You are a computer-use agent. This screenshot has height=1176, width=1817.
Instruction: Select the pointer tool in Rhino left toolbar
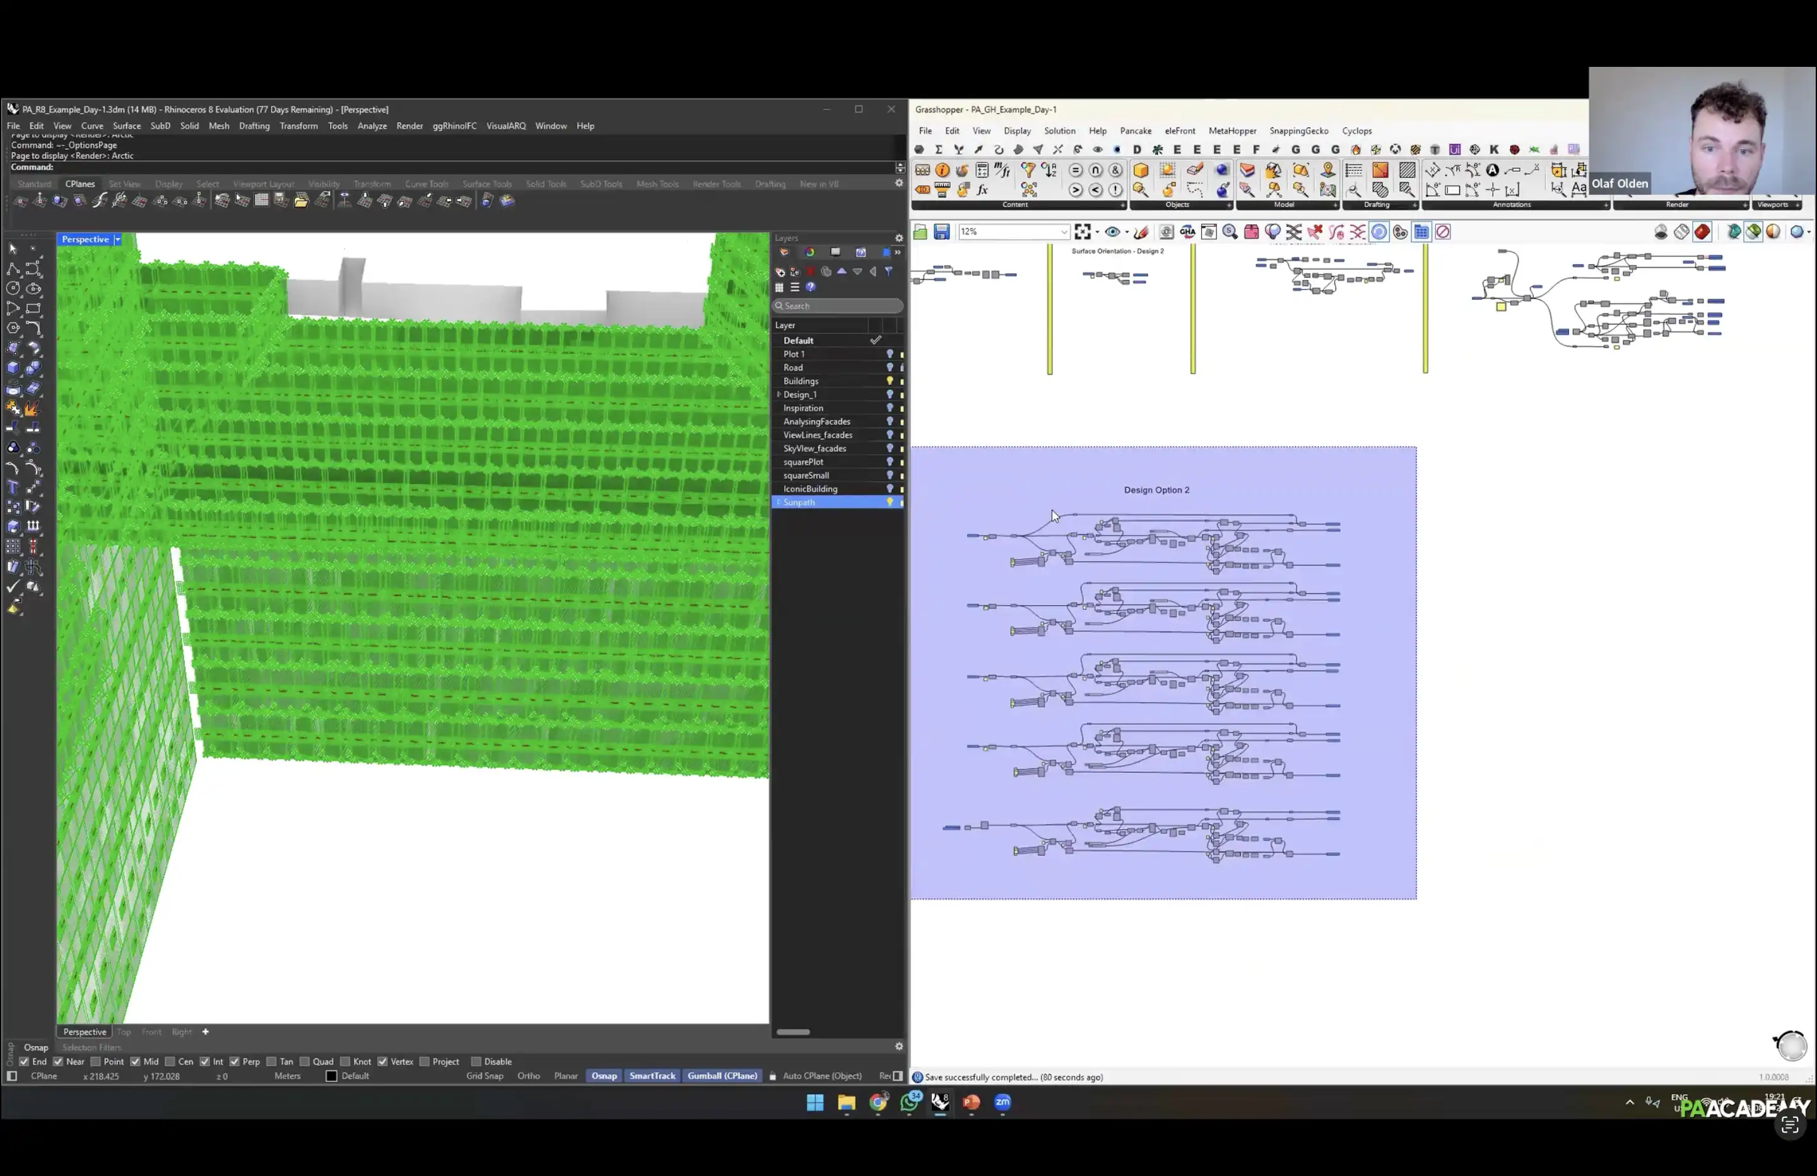tap(13, 249)
